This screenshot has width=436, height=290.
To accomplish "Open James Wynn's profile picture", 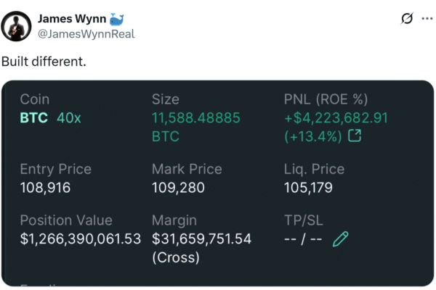I will [x=16, y=26].
